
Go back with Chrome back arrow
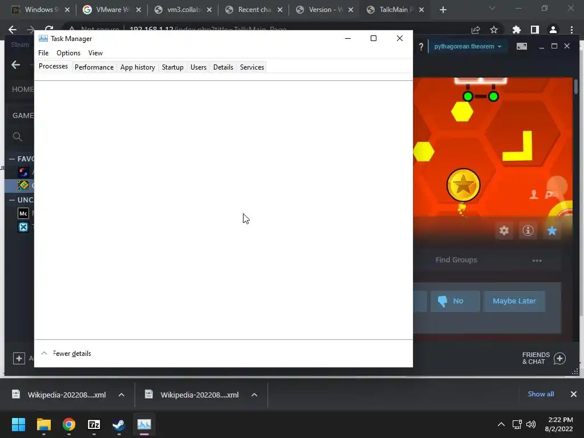pyautogui.click(x=13, y=30)
